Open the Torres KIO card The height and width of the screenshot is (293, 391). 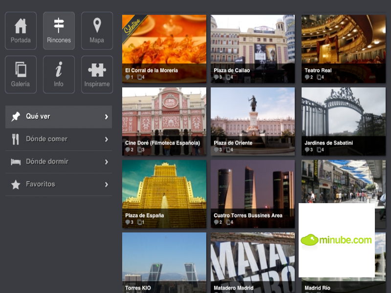coord(164,263)
